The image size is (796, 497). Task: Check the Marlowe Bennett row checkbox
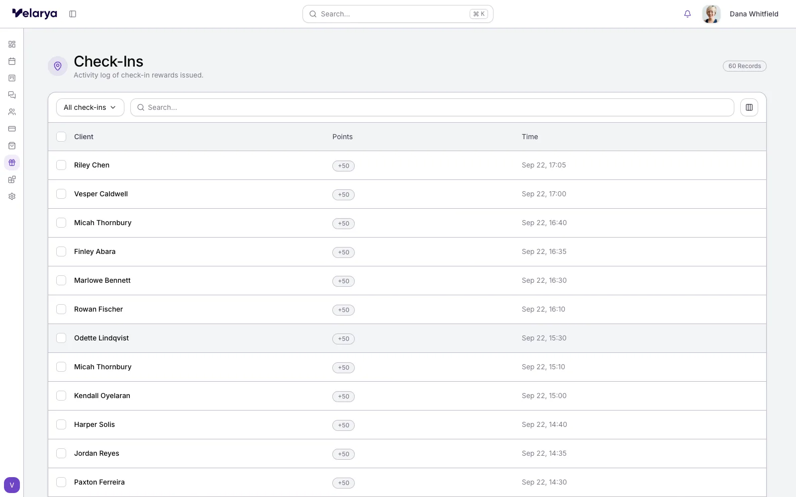61,280
